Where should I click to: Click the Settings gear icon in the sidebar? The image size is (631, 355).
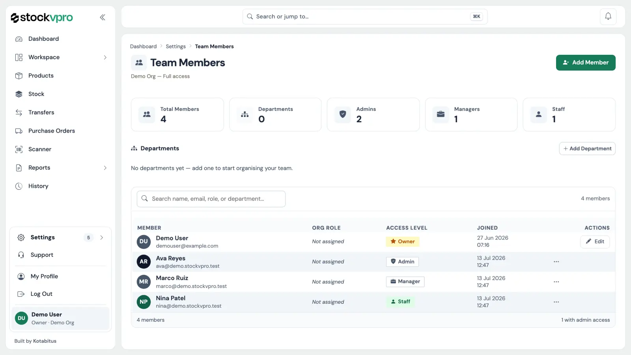(x=21, y=237)
